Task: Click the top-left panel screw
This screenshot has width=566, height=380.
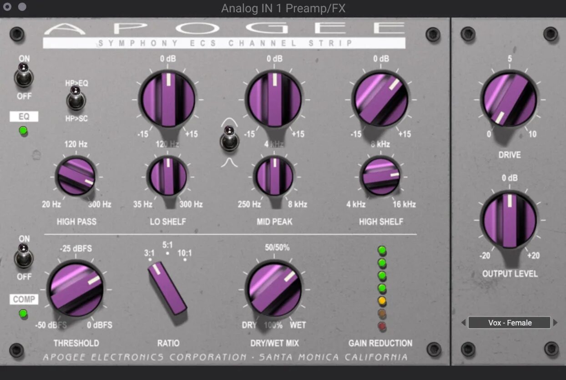Action: tap(17, 34)
